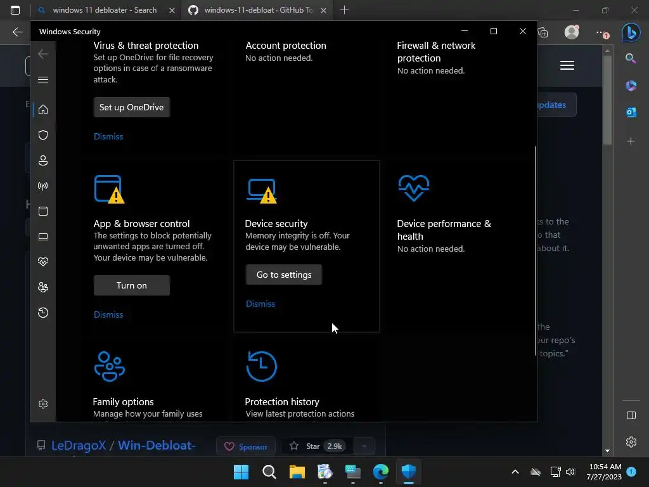This screenshot has height=487, width=649.
Task: Open Virus & threat protection shield icon in sidebar
Action: [x=43, y=135]
